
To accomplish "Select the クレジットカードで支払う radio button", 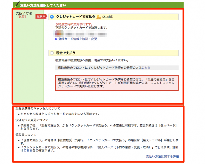I will tap(52, 17).
